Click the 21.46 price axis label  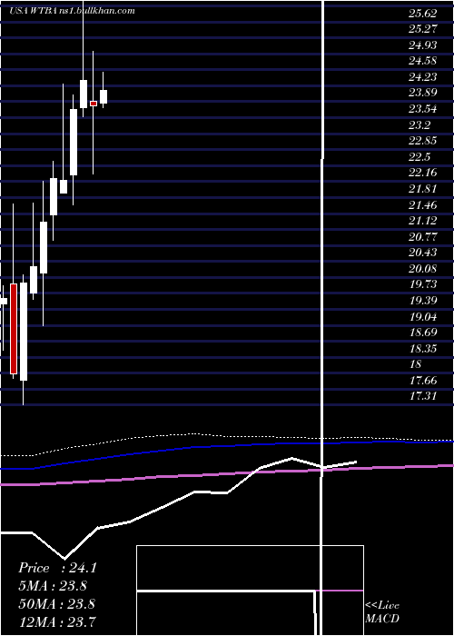tap(423, 205)
